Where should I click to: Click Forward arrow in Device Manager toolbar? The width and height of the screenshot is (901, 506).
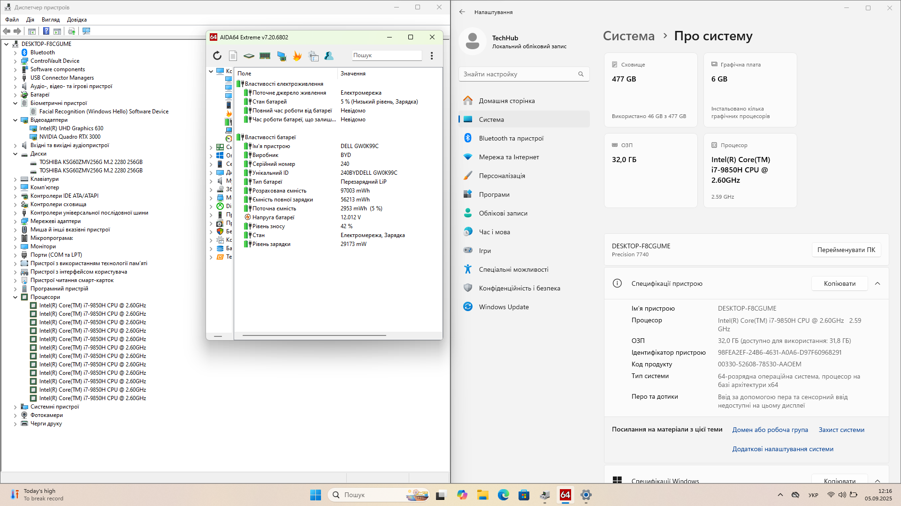(17, 31)
